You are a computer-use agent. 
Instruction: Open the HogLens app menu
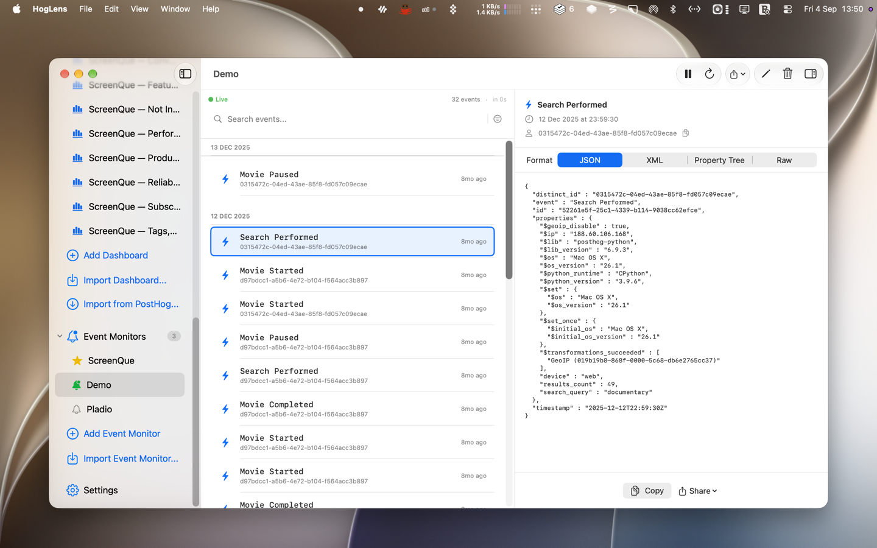pyautogui.click(x=50, y=9)
